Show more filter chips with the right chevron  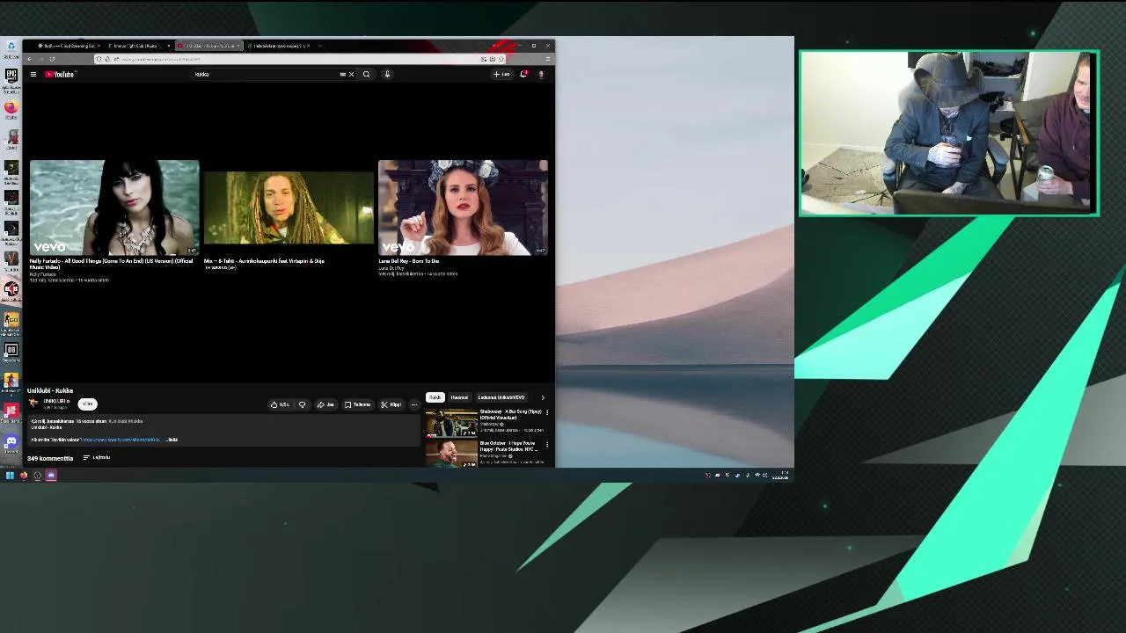coord(543,397)
